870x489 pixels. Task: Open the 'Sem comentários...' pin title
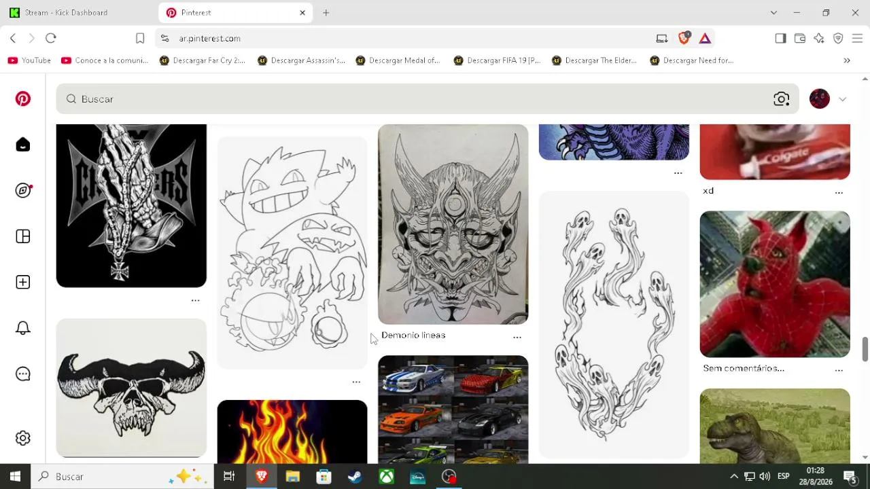point(744,368)
